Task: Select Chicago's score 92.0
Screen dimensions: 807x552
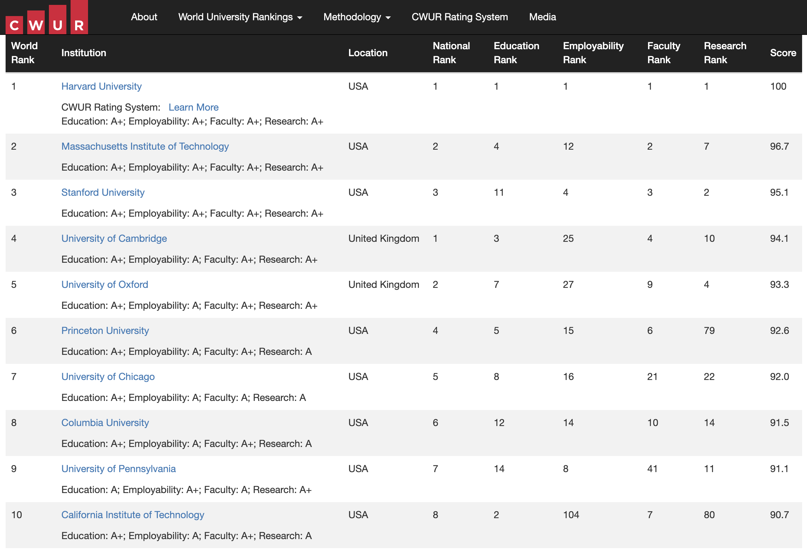Action: (x=779, y=376)
